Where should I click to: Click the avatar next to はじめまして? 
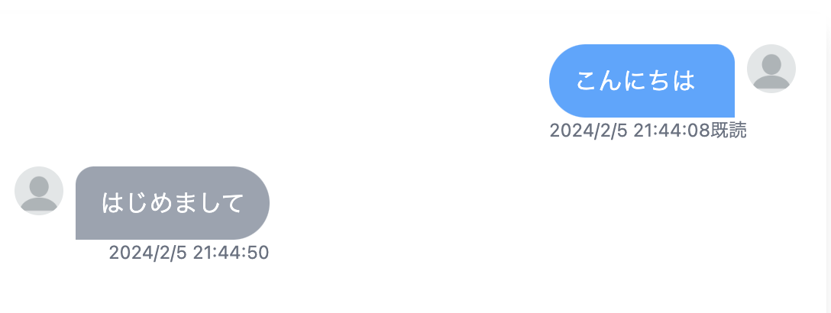39,191
